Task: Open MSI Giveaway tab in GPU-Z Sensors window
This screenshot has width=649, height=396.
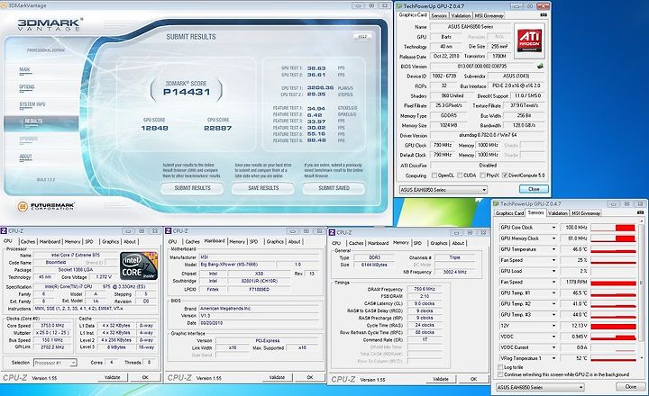Action: [x=586, y=213]
